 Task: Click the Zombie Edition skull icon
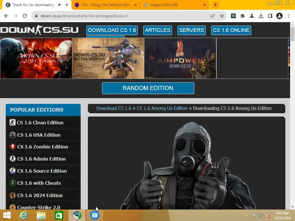(x=12, y=147)
